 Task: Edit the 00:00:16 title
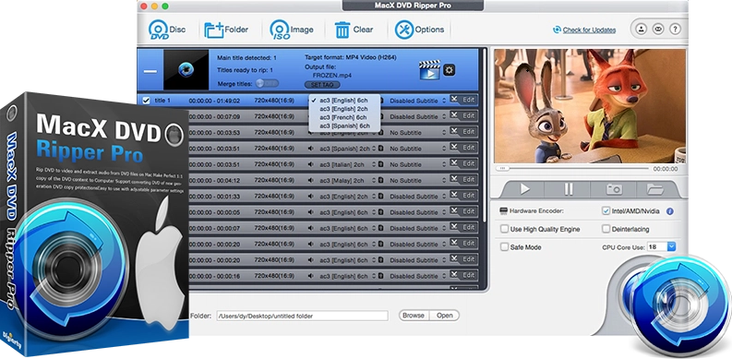pos(462,275)
